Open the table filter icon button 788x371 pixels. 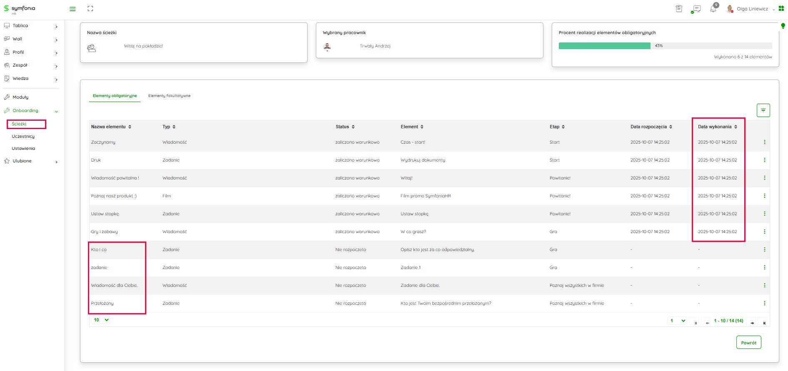coord(763,110)
